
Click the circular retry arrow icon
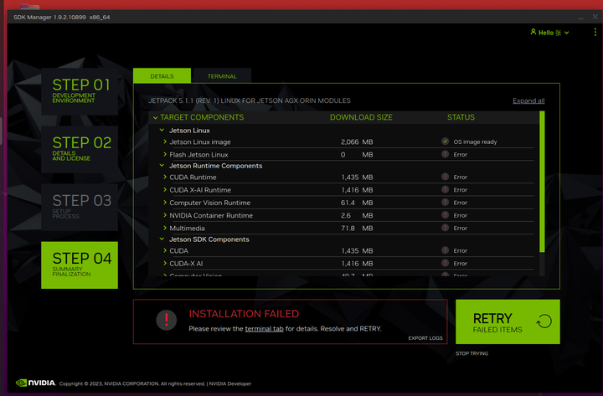click(544, 321)
